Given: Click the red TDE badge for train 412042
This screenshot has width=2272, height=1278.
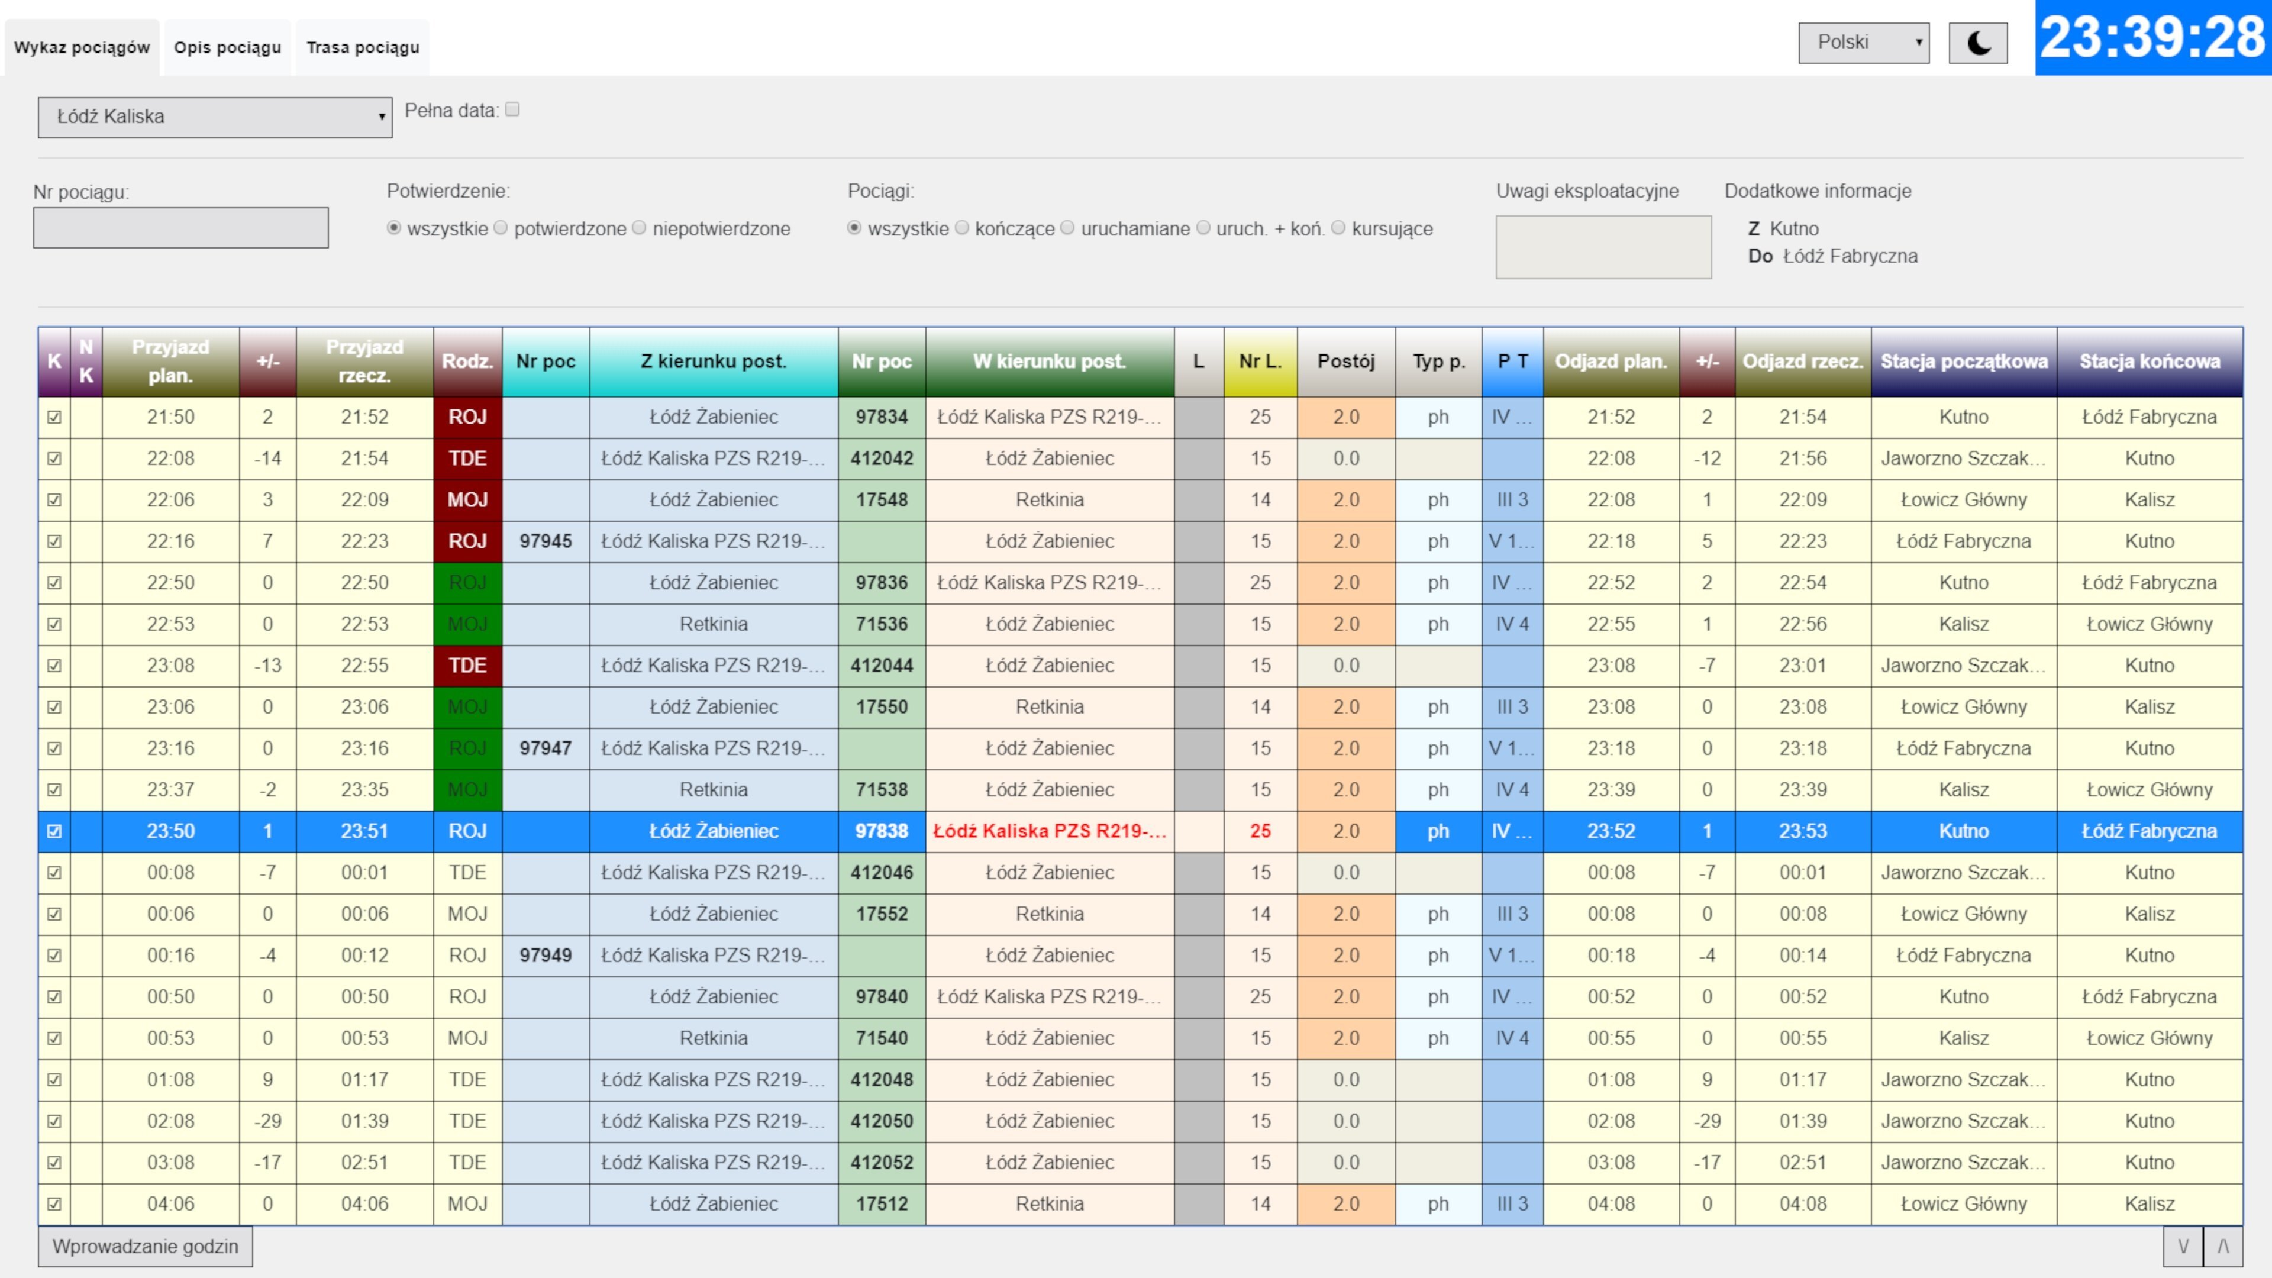Looking at the screenshot, I should pyautogui.click(x=467, y=459).
